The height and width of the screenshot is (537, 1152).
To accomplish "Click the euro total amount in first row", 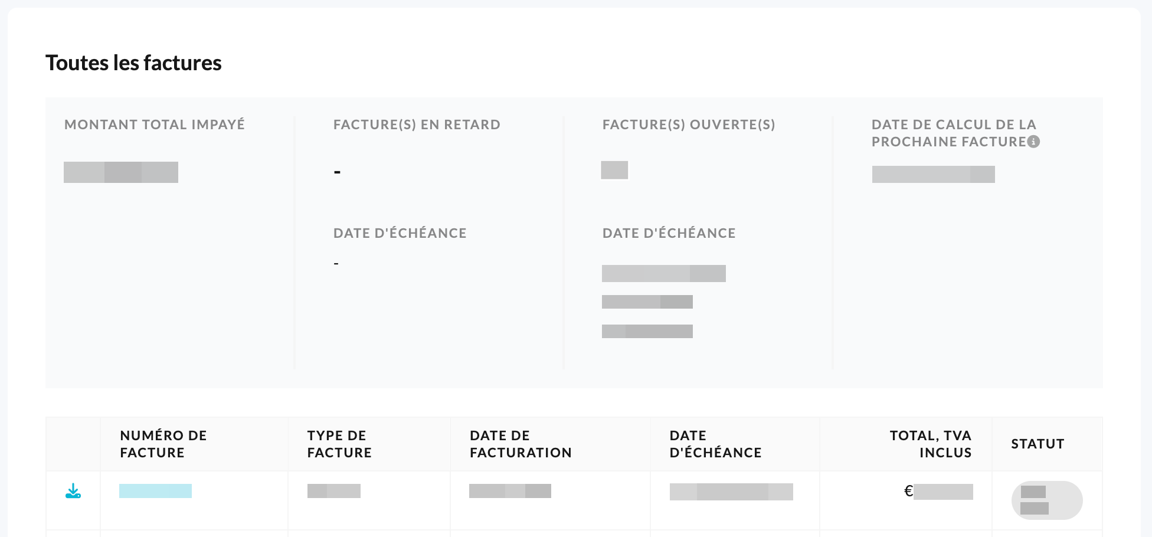I will (x=938, y=492).
